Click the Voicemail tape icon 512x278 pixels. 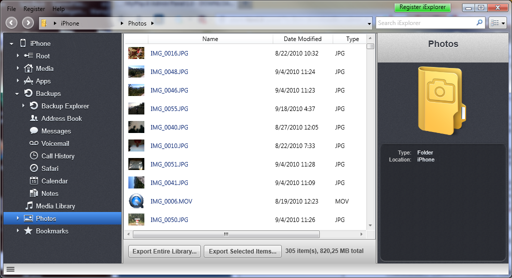point(34,143)
